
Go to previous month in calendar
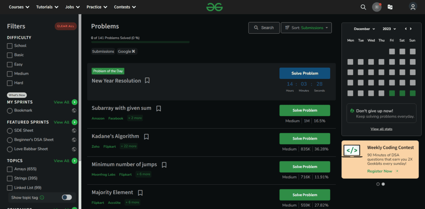coord(406,29)
